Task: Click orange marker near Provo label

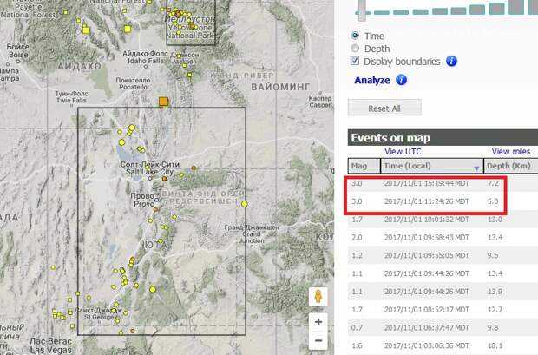Action: 155,209
